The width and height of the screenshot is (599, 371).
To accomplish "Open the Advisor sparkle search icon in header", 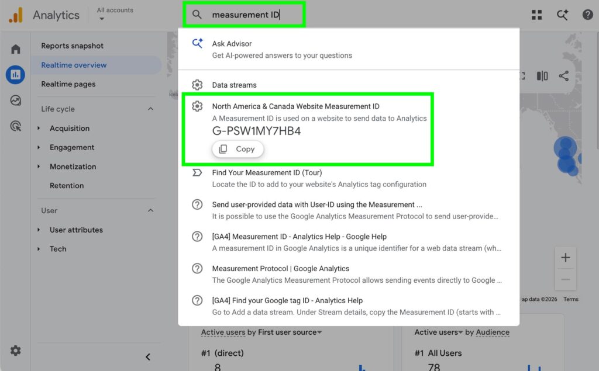I will [562, 15].
